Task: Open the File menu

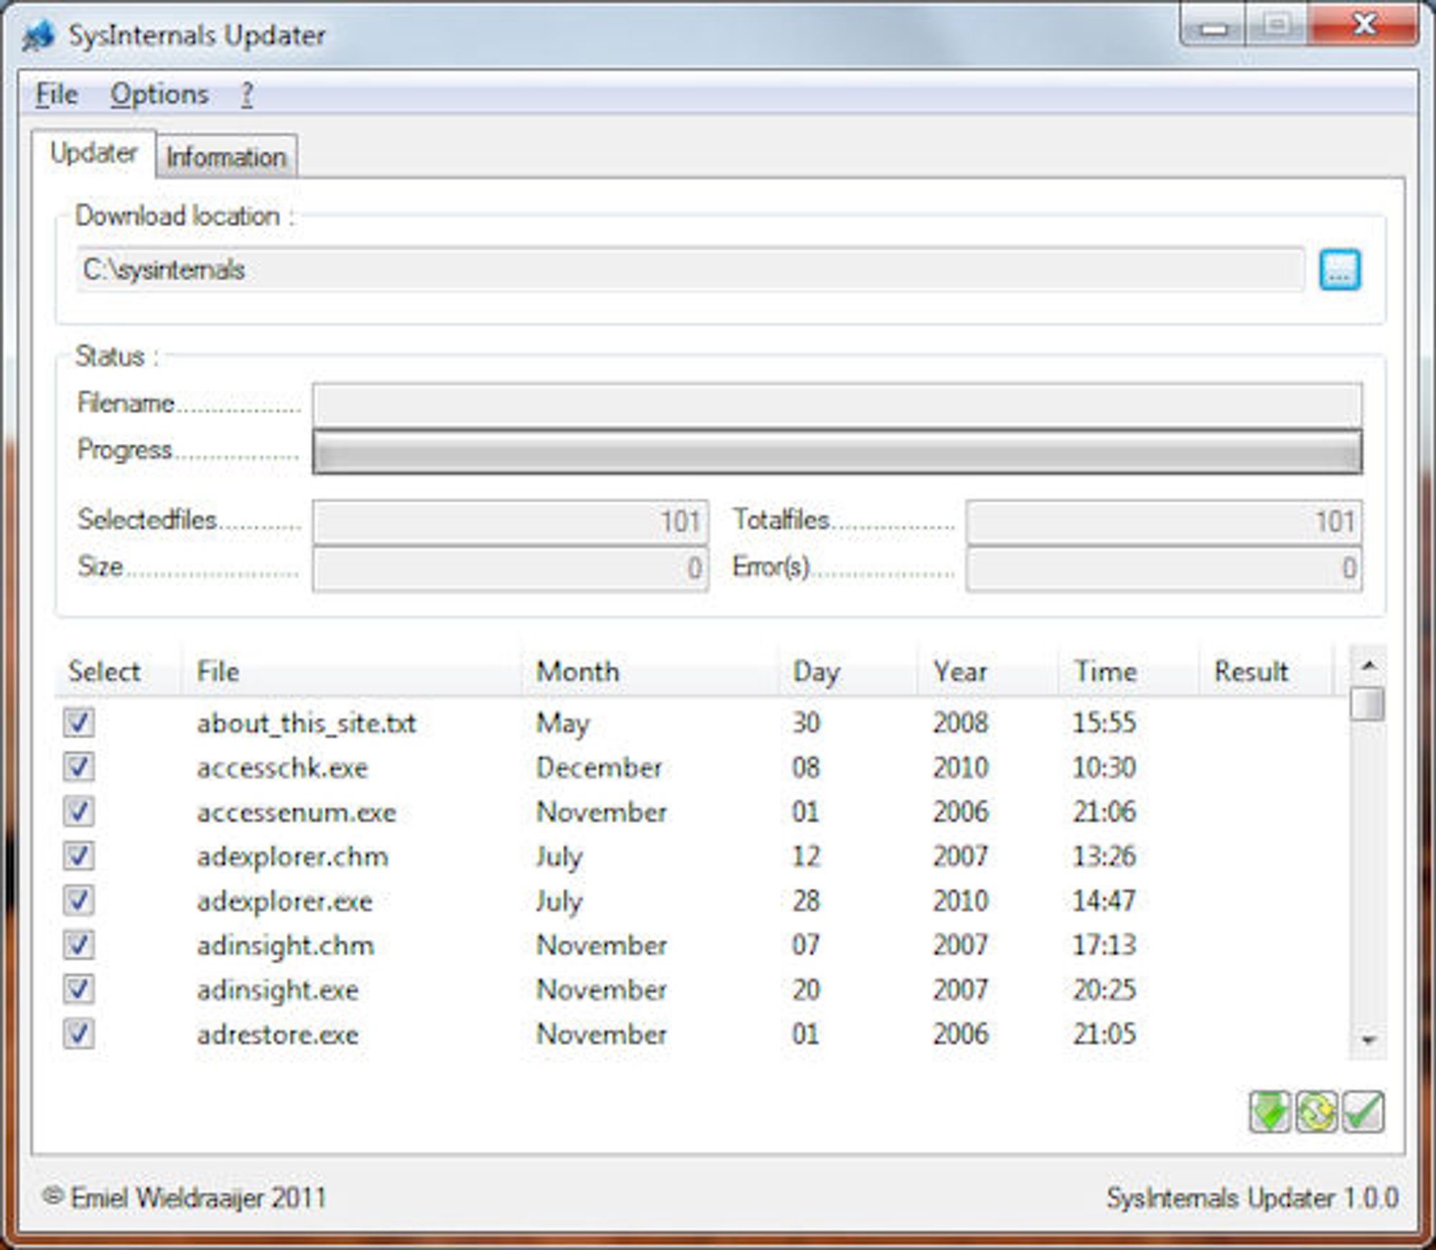Action: pyautogui.click(x=57, y=94)
